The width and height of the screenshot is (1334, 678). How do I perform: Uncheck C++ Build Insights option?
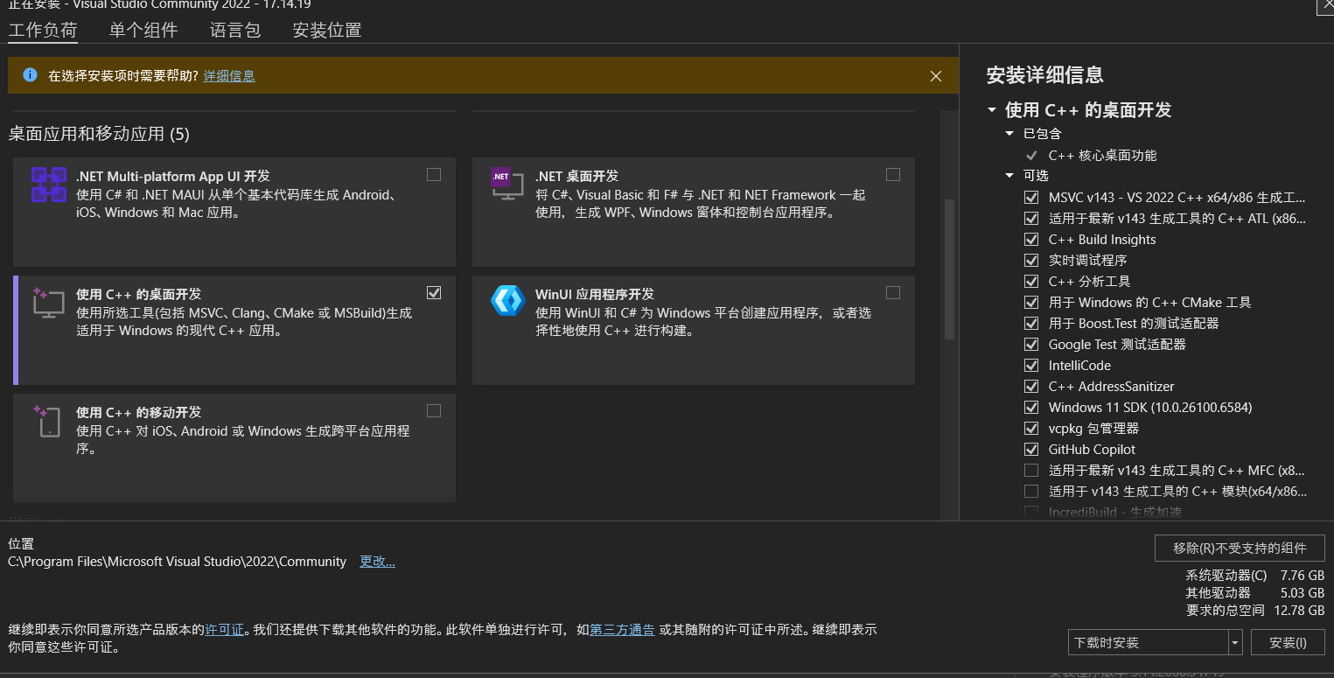1031,240
